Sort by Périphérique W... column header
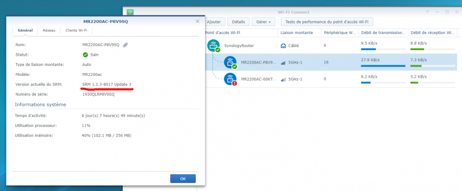The width and height of the screenshot is (462, 191). pyautogui.click(x=340, y=33)
